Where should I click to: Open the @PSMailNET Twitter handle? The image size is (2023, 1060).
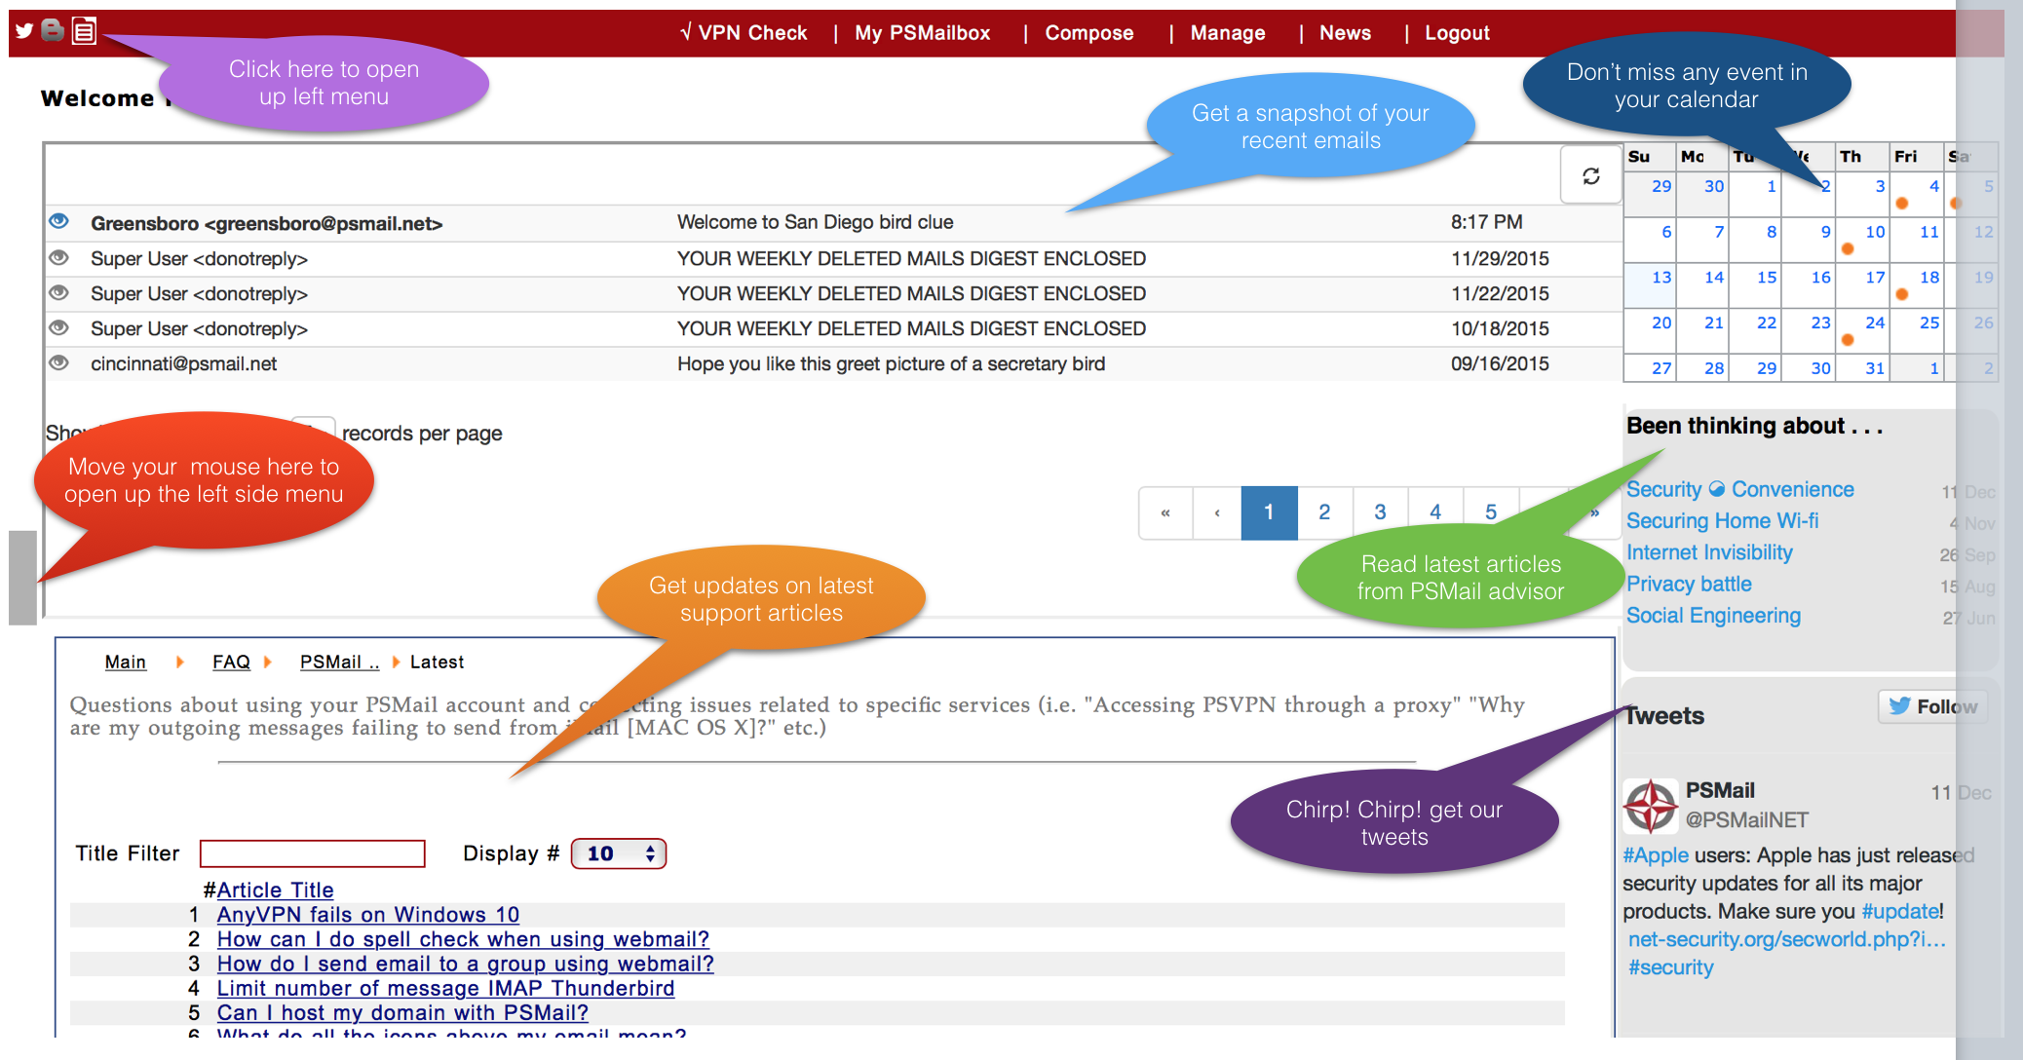(x=1747, y=820)
